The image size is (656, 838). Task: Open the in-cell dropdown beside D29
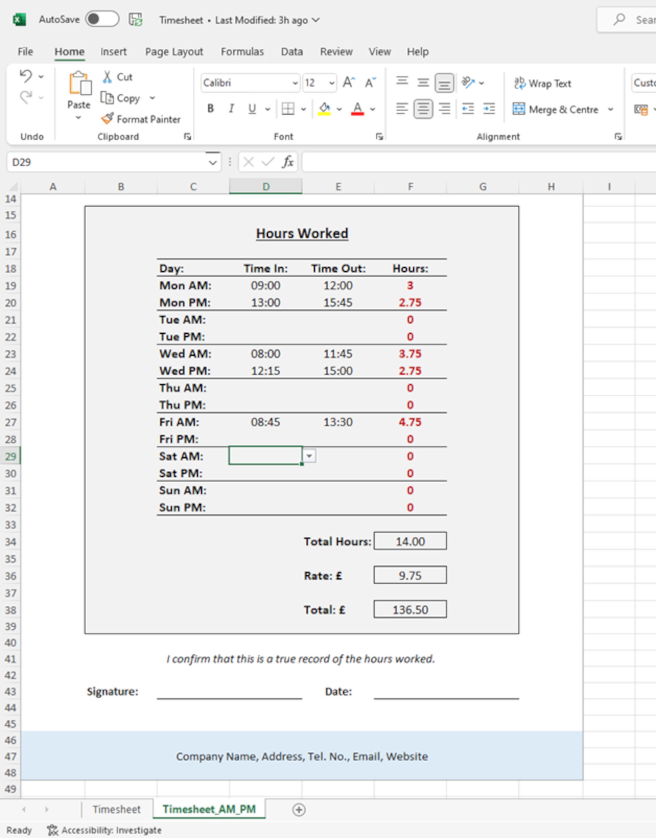tap(309, 456)
